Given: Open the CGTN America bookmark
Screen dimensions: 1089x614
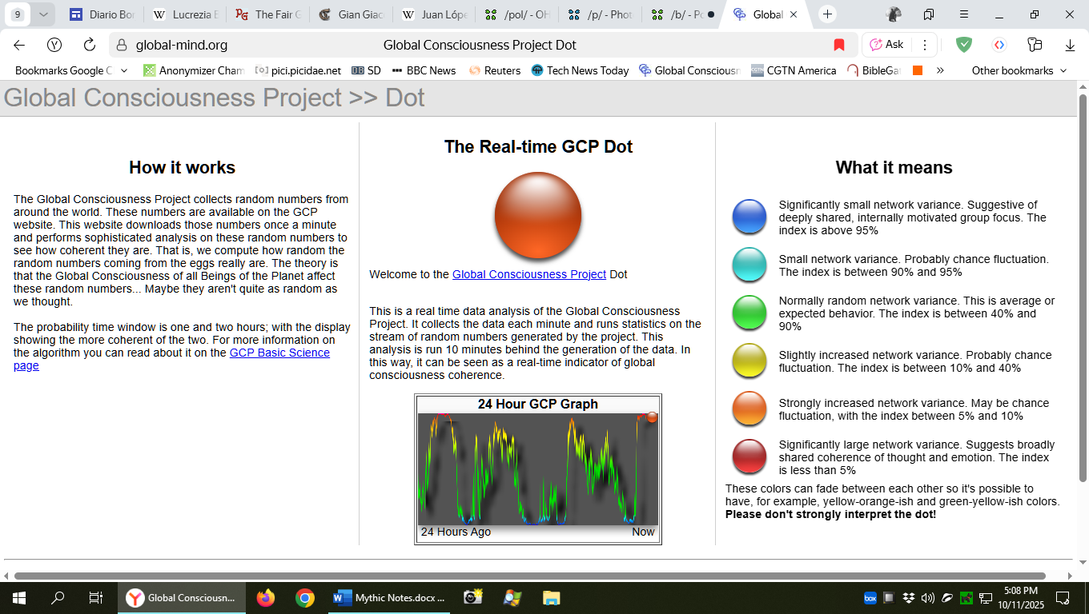Looking at the screenshot, I should click(x=794, y=70).
